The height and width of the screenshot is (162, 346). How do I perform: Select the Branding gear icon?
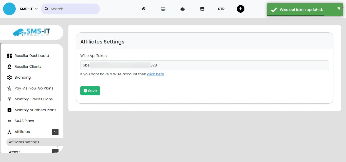click(x=9, y=77)
